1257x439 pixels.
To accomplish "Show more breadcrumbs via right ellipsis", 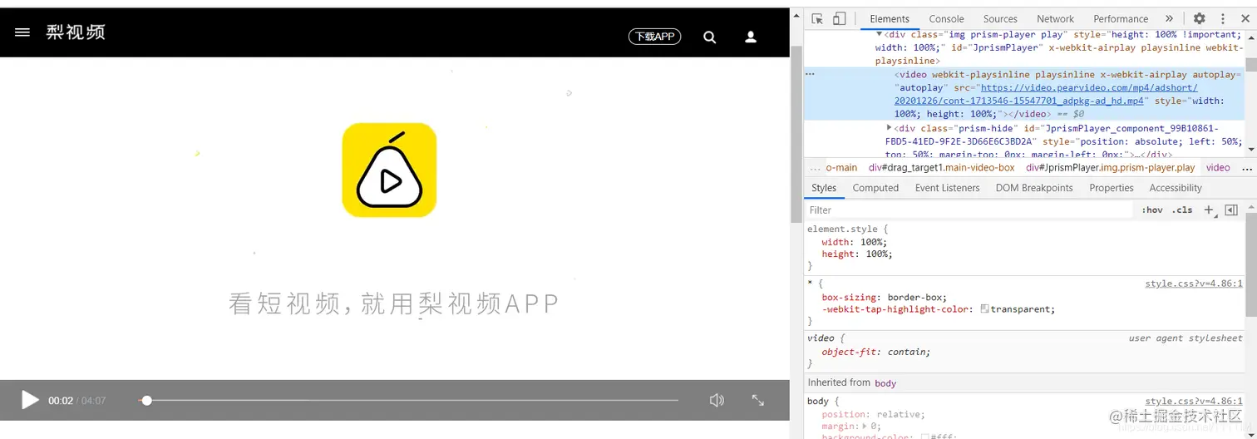I will pos(1246,167).
